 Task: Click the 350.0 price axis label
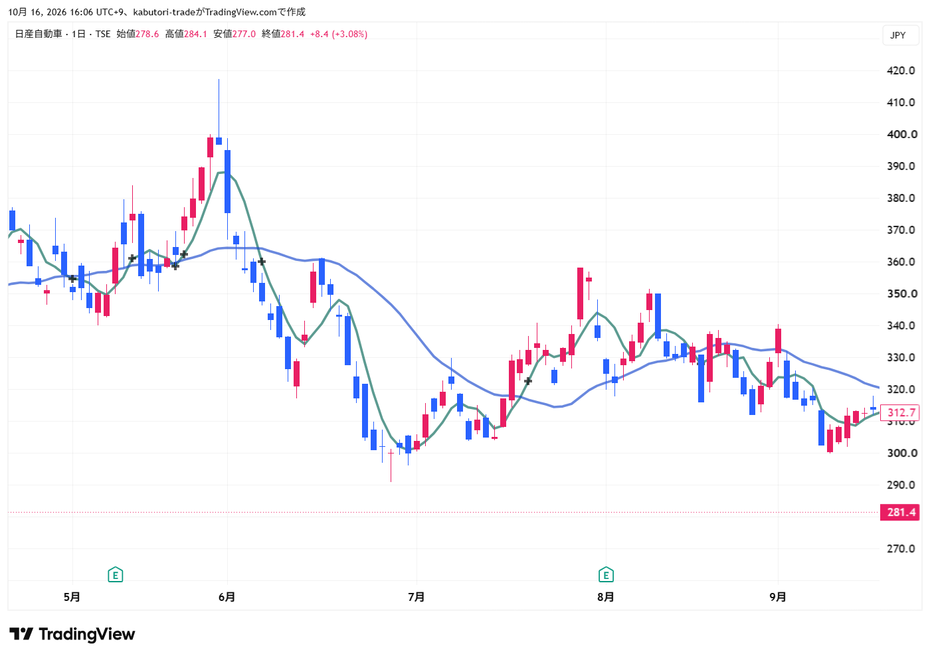[x=901, y=293]
